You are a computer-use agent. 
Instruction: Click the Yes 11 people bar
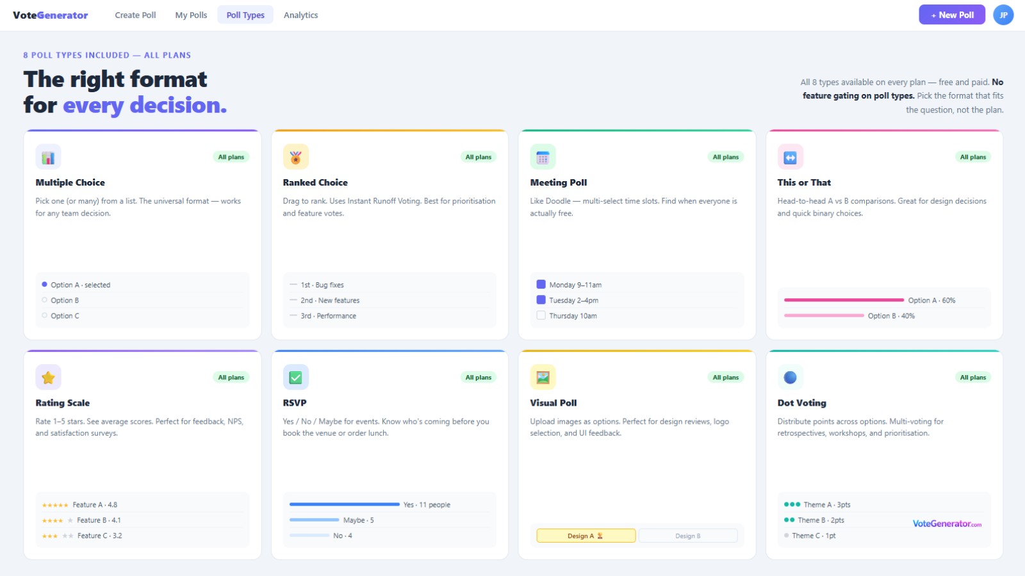coord(344,504)
